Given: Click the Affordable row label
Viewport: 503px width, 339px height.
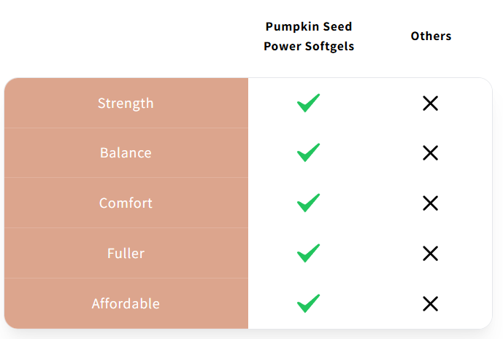Looking at the screenshot, I should click(x=126, y=303).
